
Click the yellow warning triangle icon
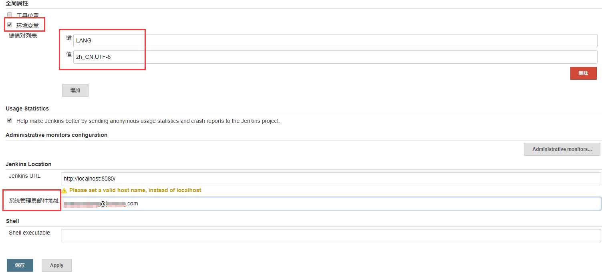pos(64,191)
